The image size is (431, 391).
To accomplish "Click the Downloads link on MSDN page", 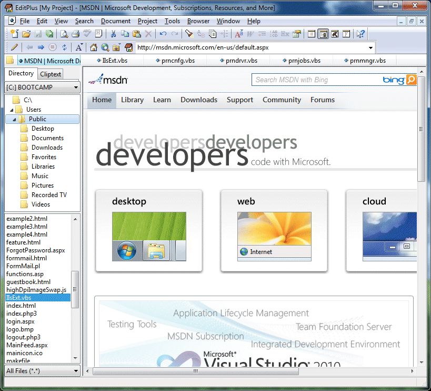I will (199, 100).
